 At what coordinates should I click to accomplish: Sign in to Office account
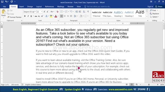[x=150, y=7]
